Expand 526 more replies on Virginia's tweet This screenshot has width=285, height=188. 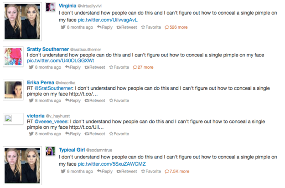coord(176,27)
